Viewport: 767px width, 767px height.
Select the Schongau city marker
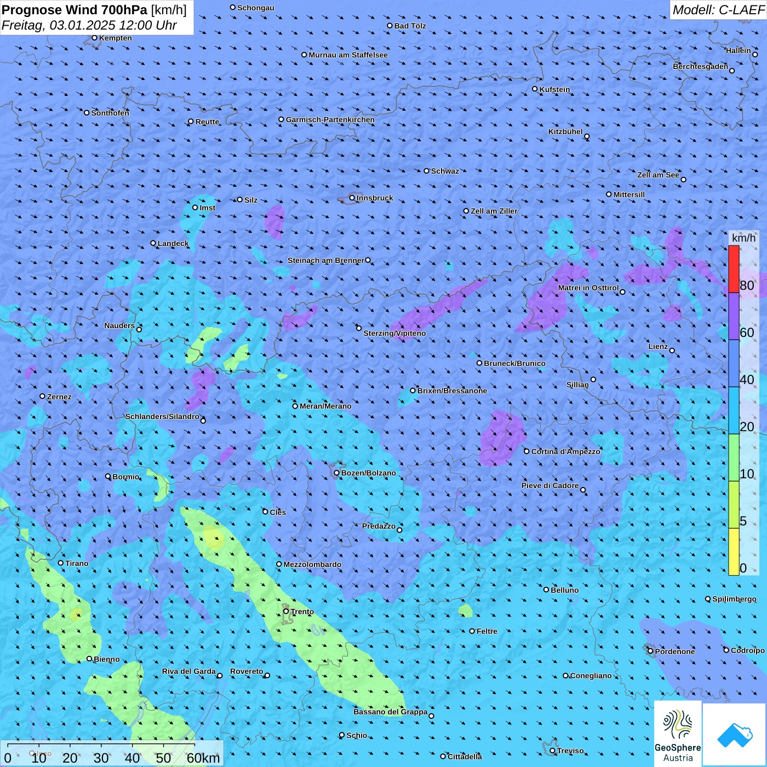tap(233, 8)
